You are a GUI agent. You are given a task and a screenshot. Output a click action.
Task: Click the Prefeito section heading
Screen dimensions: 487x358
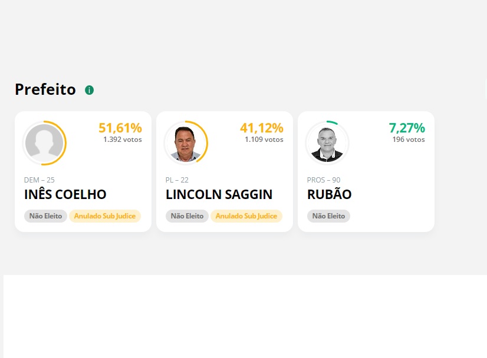[x=45, y=89]
